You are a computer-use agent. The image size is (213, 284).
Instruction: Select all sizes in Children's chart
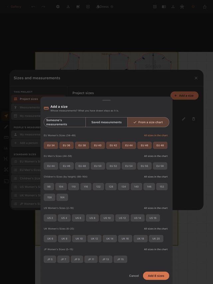coord(155,177)
